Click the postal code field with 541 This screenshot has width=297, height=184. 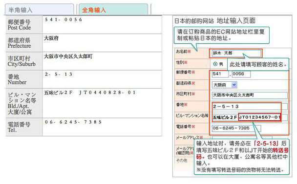tap(220, 74)
